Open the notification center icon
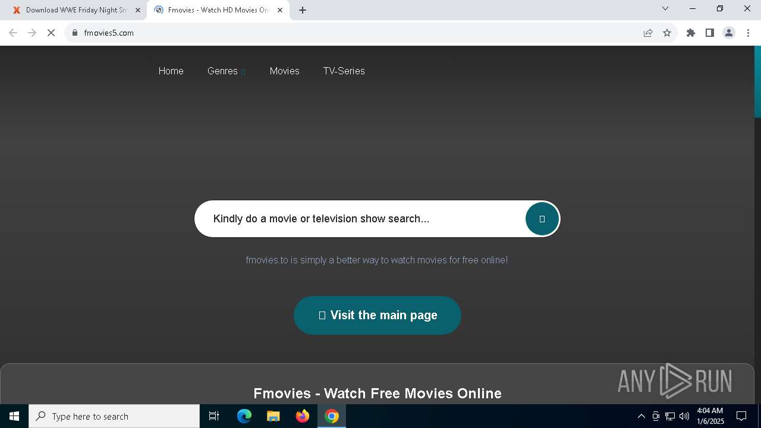This screenshot has width=761, height=428. (741, 416)
